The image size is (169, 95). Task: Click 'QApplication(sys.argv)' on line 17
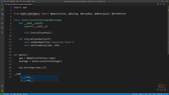point(41,58)
